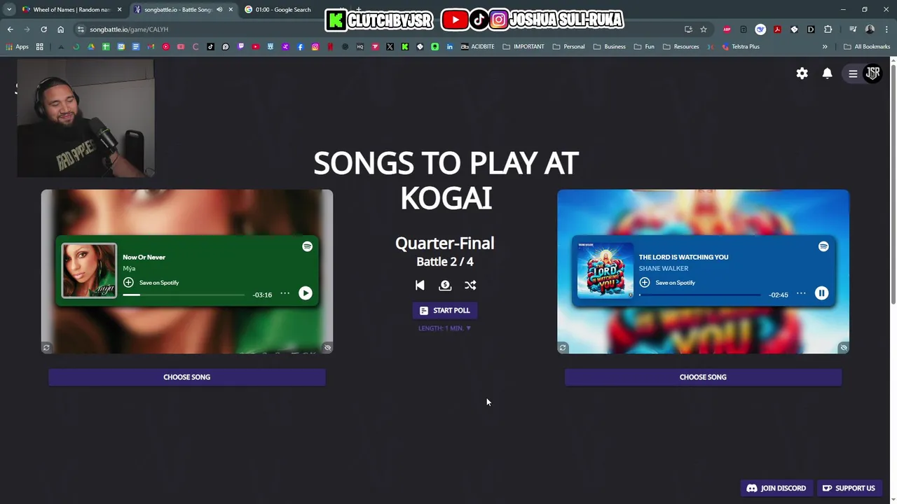Reload the page
897x504 pixels.
tap(43, 29)
